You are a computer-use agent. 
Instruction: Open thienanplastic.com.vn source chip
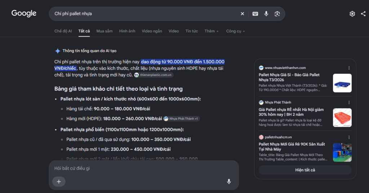click(154, 75)
